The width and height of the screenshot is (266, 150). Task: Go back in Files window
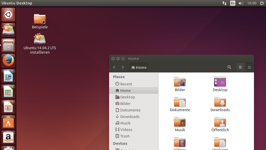pos(114,67)
